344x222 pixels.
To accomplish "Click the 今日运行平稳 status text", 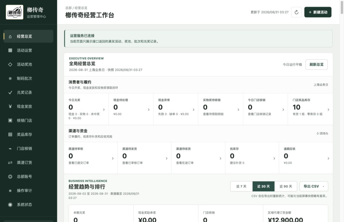I will tap(292, 65).
